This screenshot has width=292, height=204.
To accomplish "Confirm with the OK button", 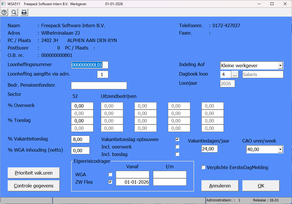I will (261, 186).
